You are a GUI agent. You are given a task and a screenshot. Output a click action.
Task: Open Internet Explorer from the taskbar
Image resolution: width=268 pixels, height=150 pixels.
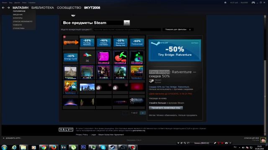[x=14, y=147]
